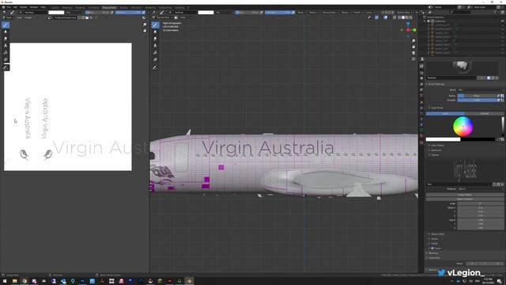The image size is (506, 285).
Task: Select the Mask tool in the image editor toolbar
Action: (6, 60)
